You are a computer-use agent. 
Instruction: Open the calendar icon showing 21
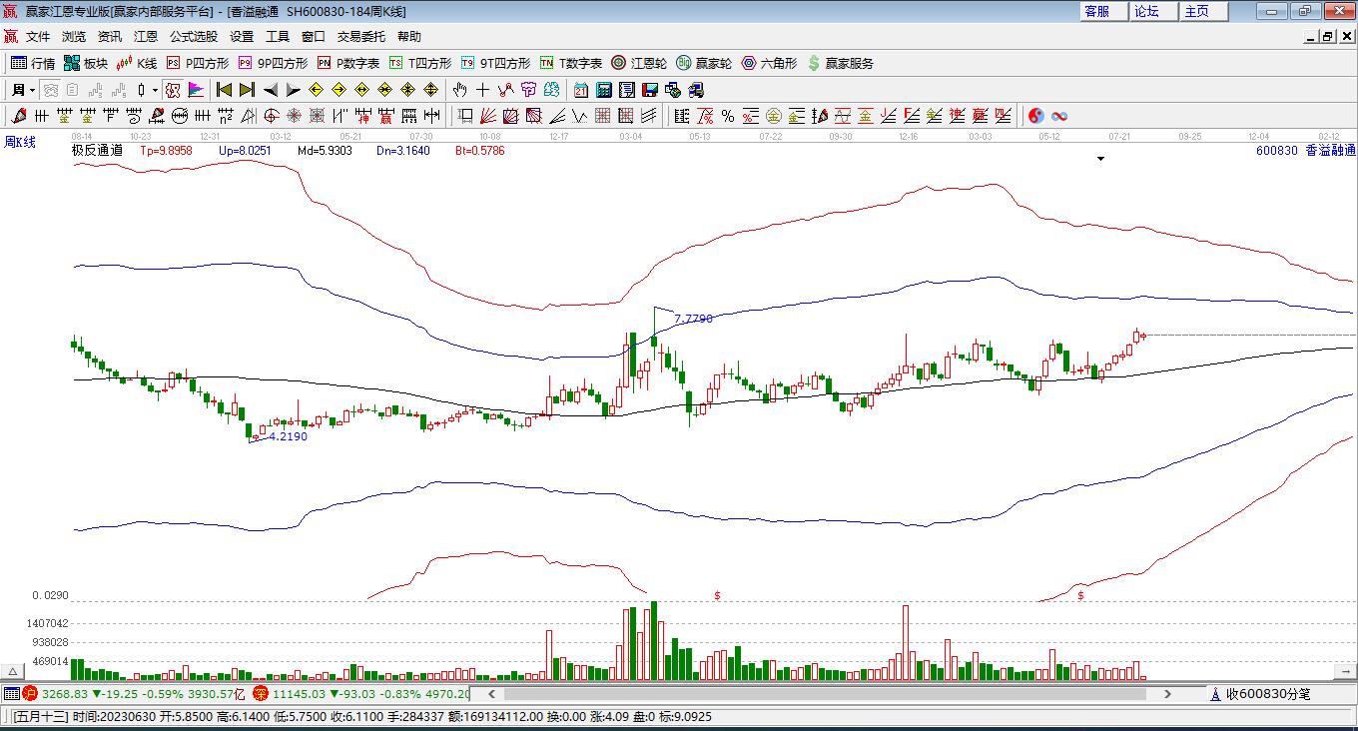tap(581, 90)
